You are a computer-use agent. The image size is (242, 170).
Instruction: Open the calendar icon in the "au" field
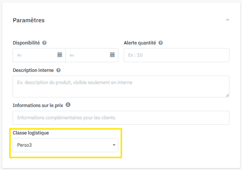112,55
